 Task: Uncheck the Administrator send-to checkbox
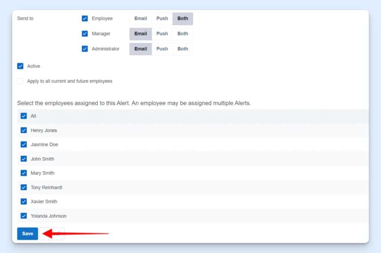point(84,49)
